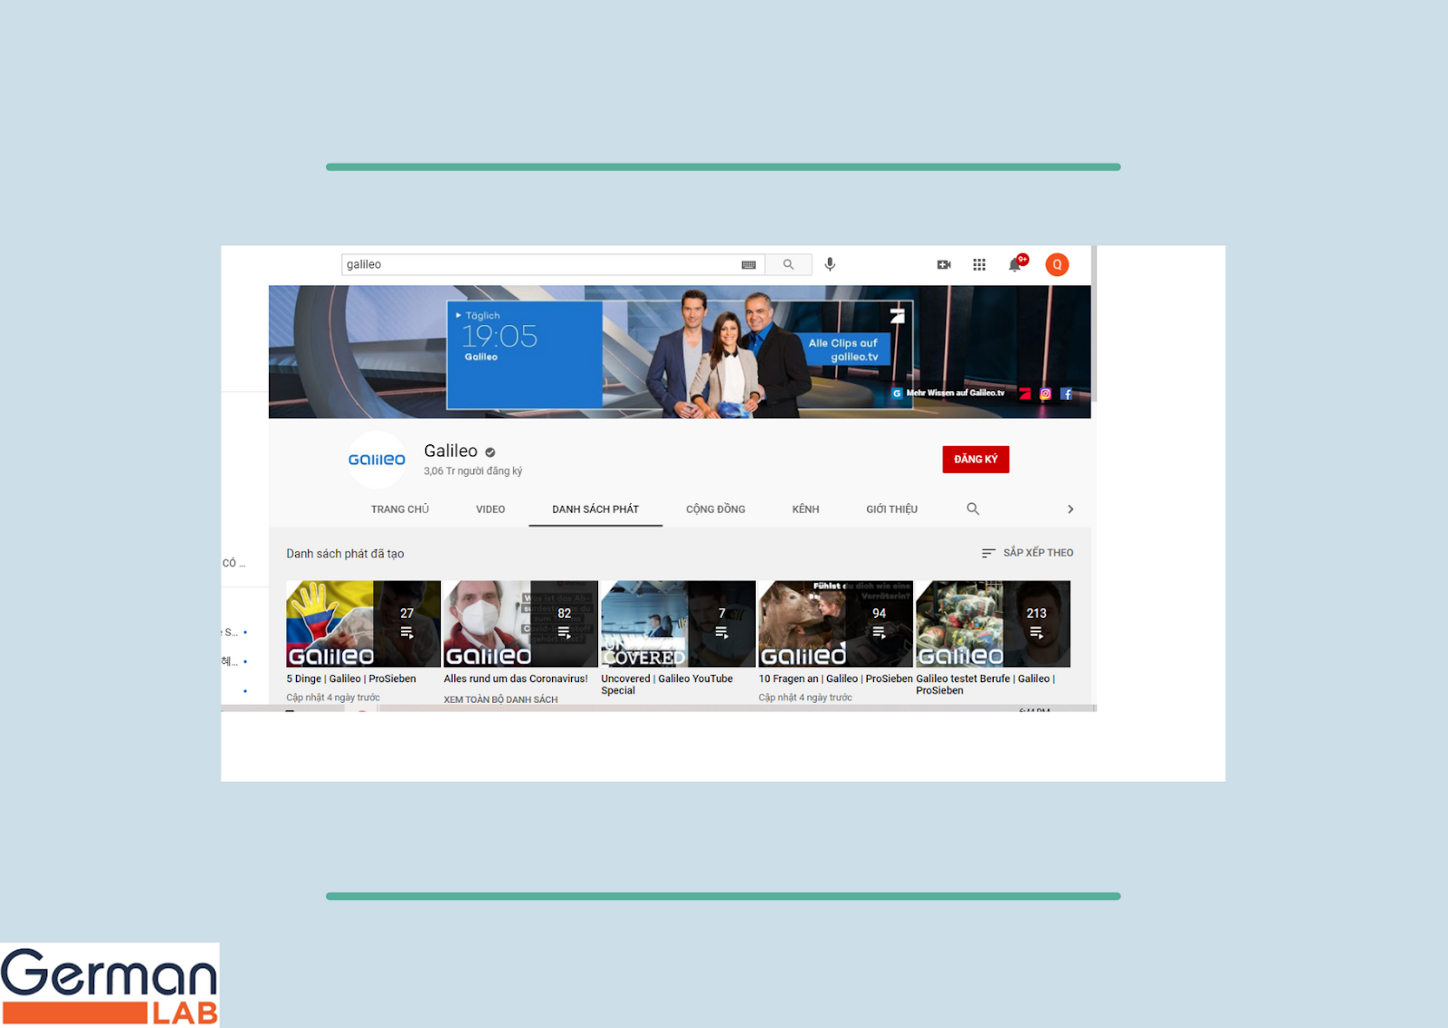Open the Uncovered playlist thumbnail with 7 videos
The width and height of the screenshot is (1448, 1028).
pos(678,624)
